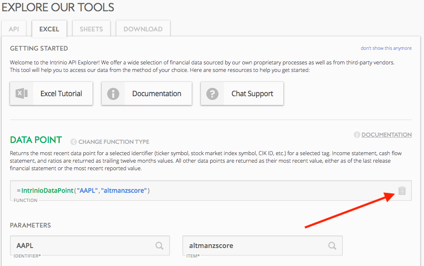Open the underlined DOCUMENTATION link

click(x=386, y=135)
